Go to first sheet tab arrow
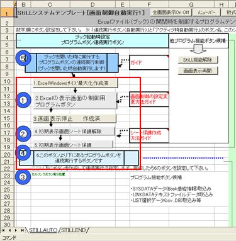 pyautogui.click(x=4, y=230)
